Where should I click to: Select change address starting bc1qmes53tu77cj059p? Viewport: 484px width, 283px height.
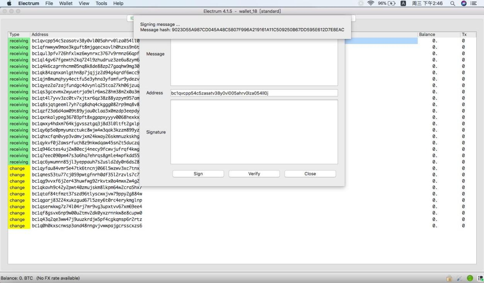(x=85, y=175)
